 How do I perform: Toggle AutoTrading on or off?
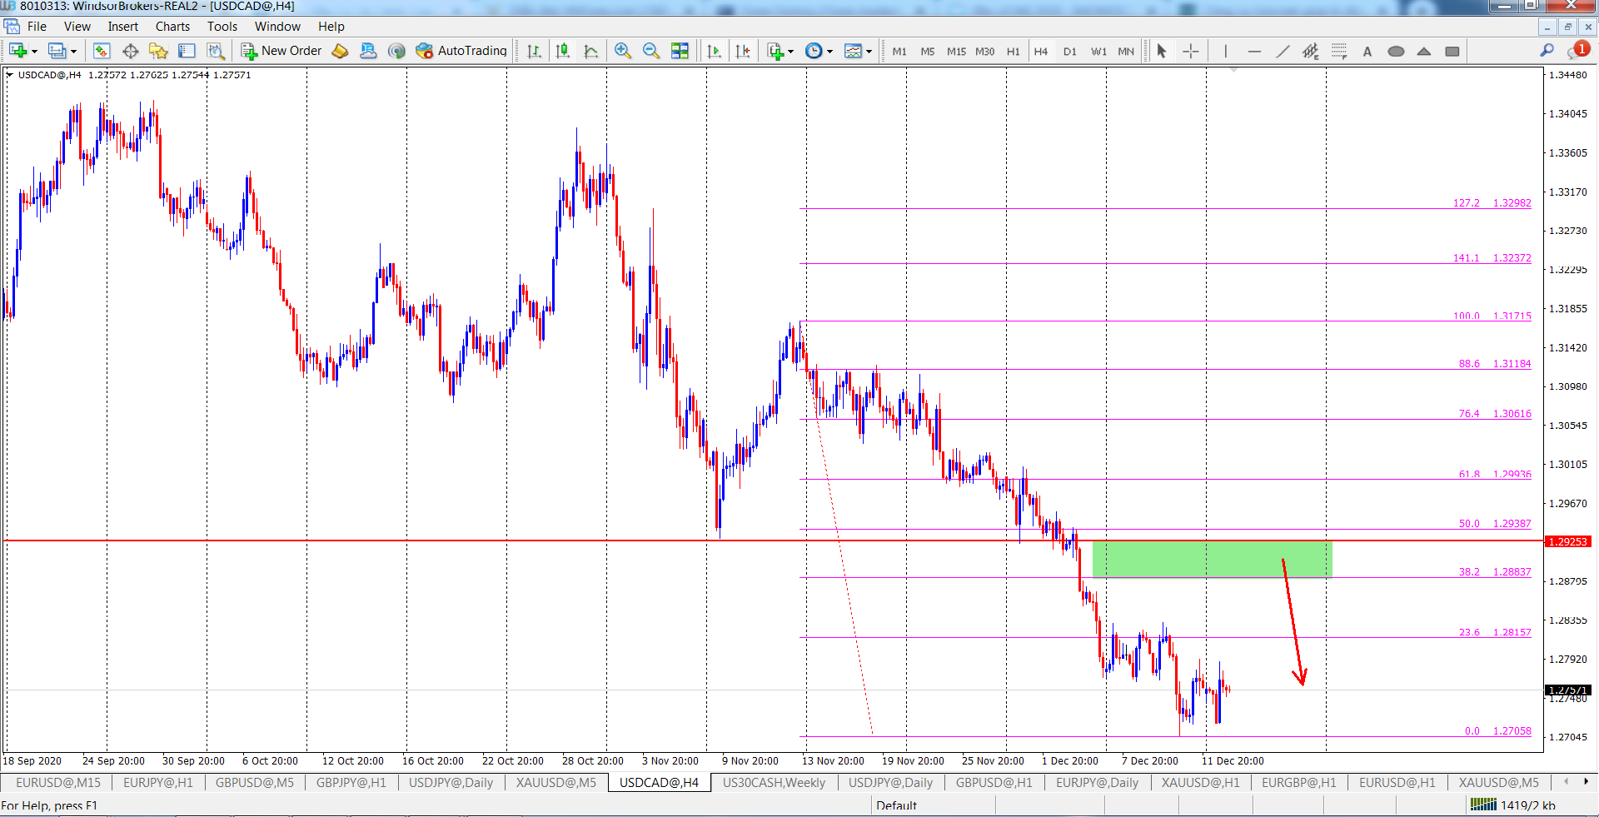[461, 51]
